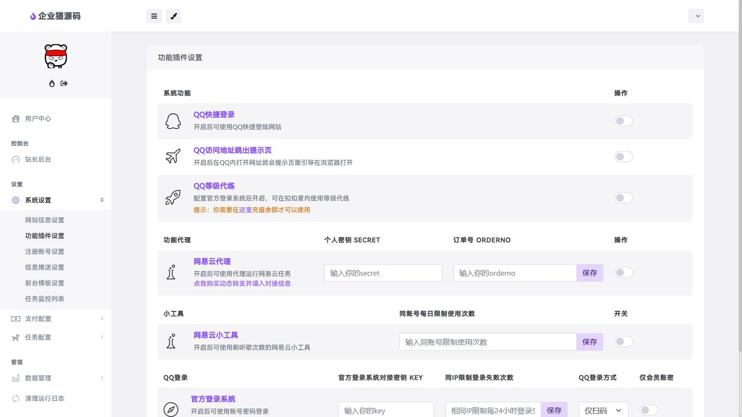Screen dimensions: 742x417
Task: Select 注册账号设置 from the sidebar submenu
Action: 45,252
